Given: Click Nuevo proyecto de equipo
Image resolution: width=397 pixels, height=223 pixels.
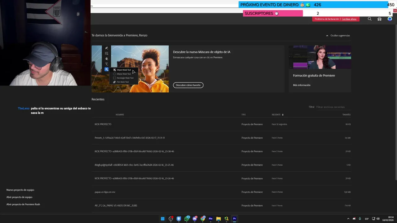Looking at the screenshot, I should coord(20,190).
